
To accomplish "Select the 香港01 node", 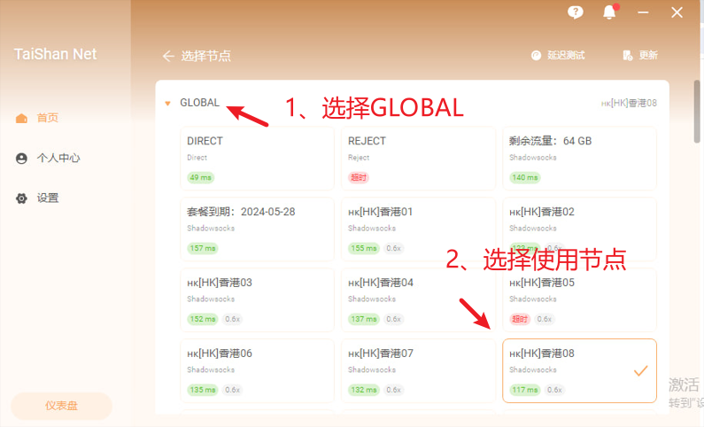I will tap(418, 229).
